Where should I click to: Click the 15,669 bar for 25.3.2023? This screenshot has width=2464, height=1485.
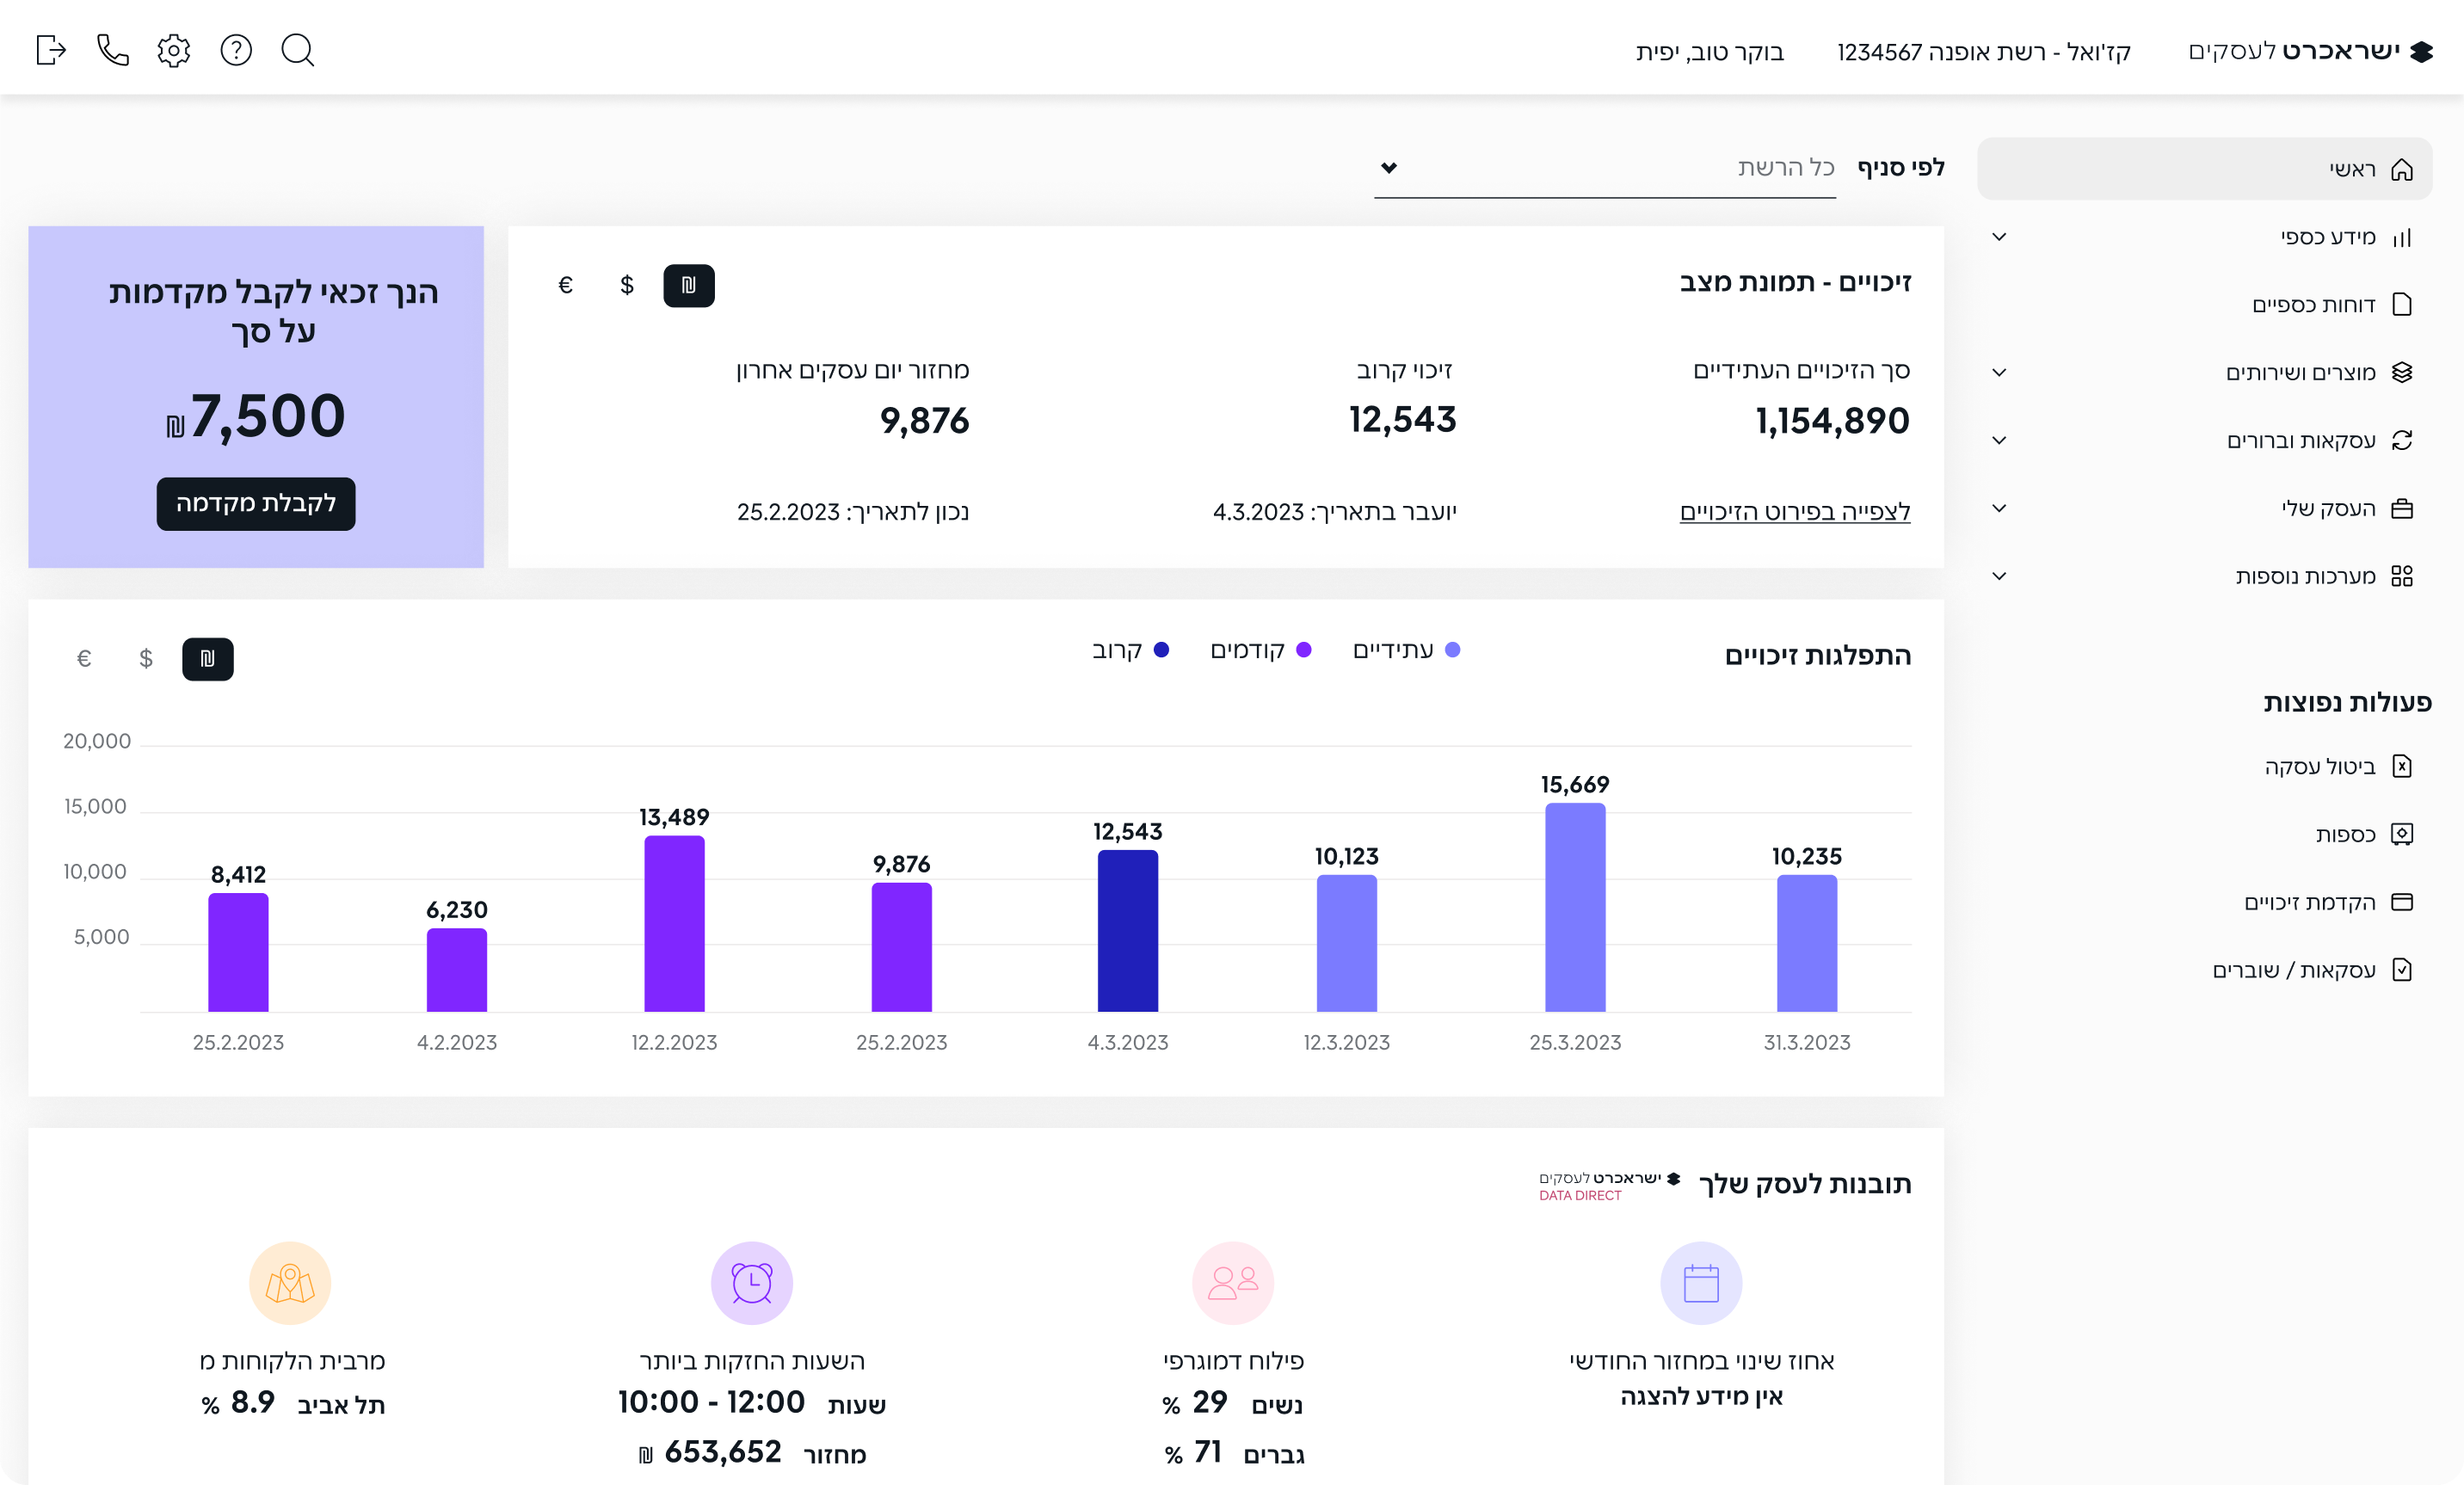[1575, 907]
